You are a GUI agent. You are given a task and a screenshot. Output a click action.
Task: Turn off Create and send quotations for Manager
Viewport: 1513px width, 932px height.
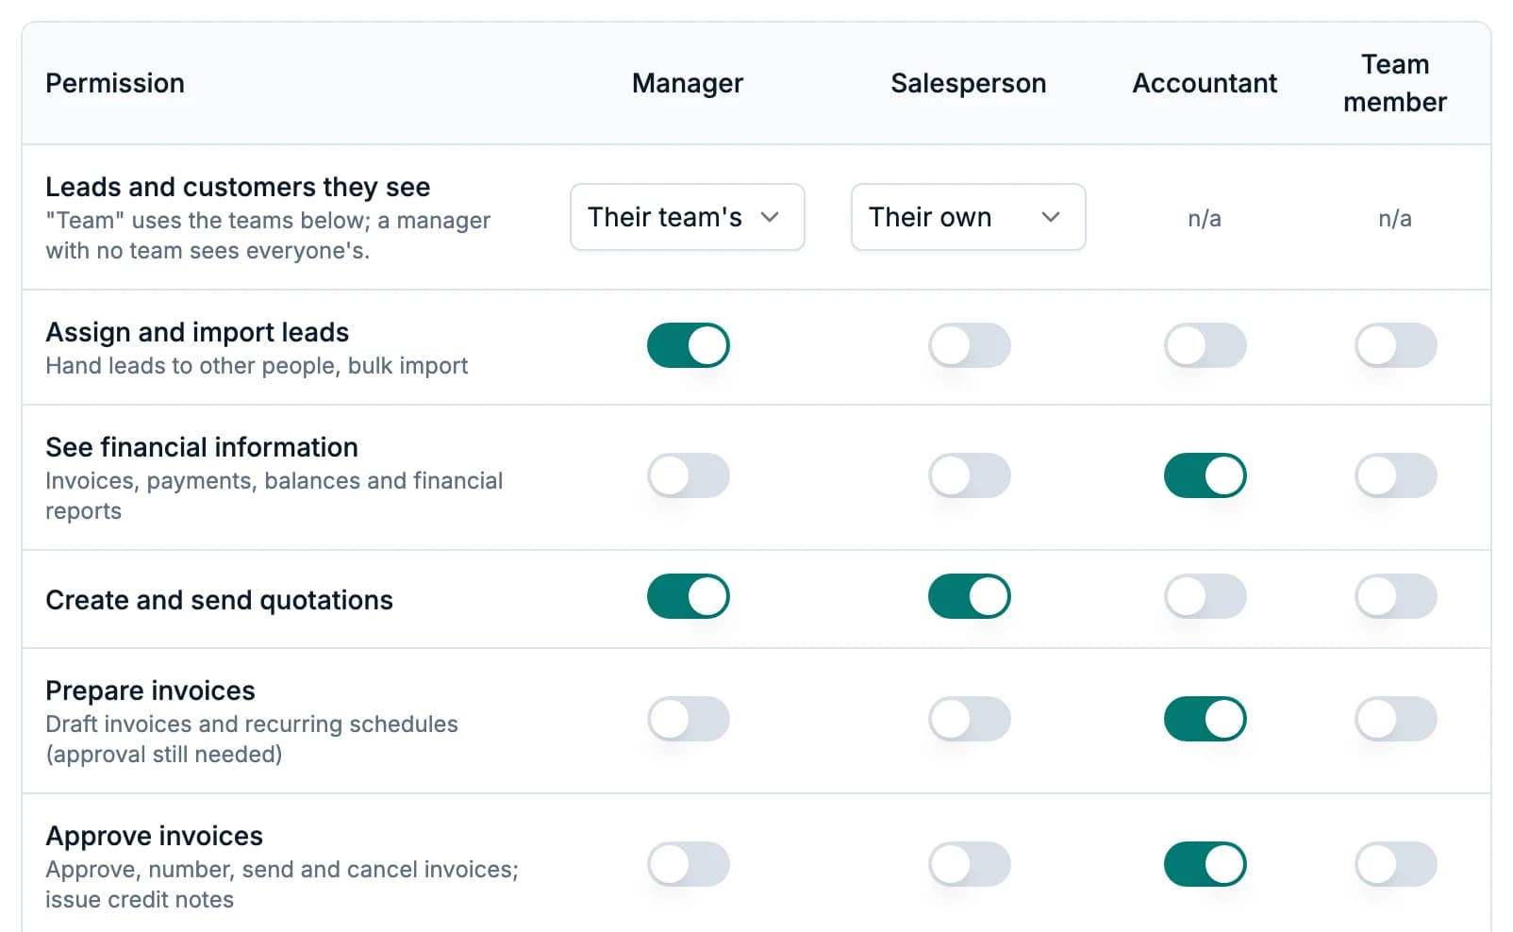(x=689, y=596)
